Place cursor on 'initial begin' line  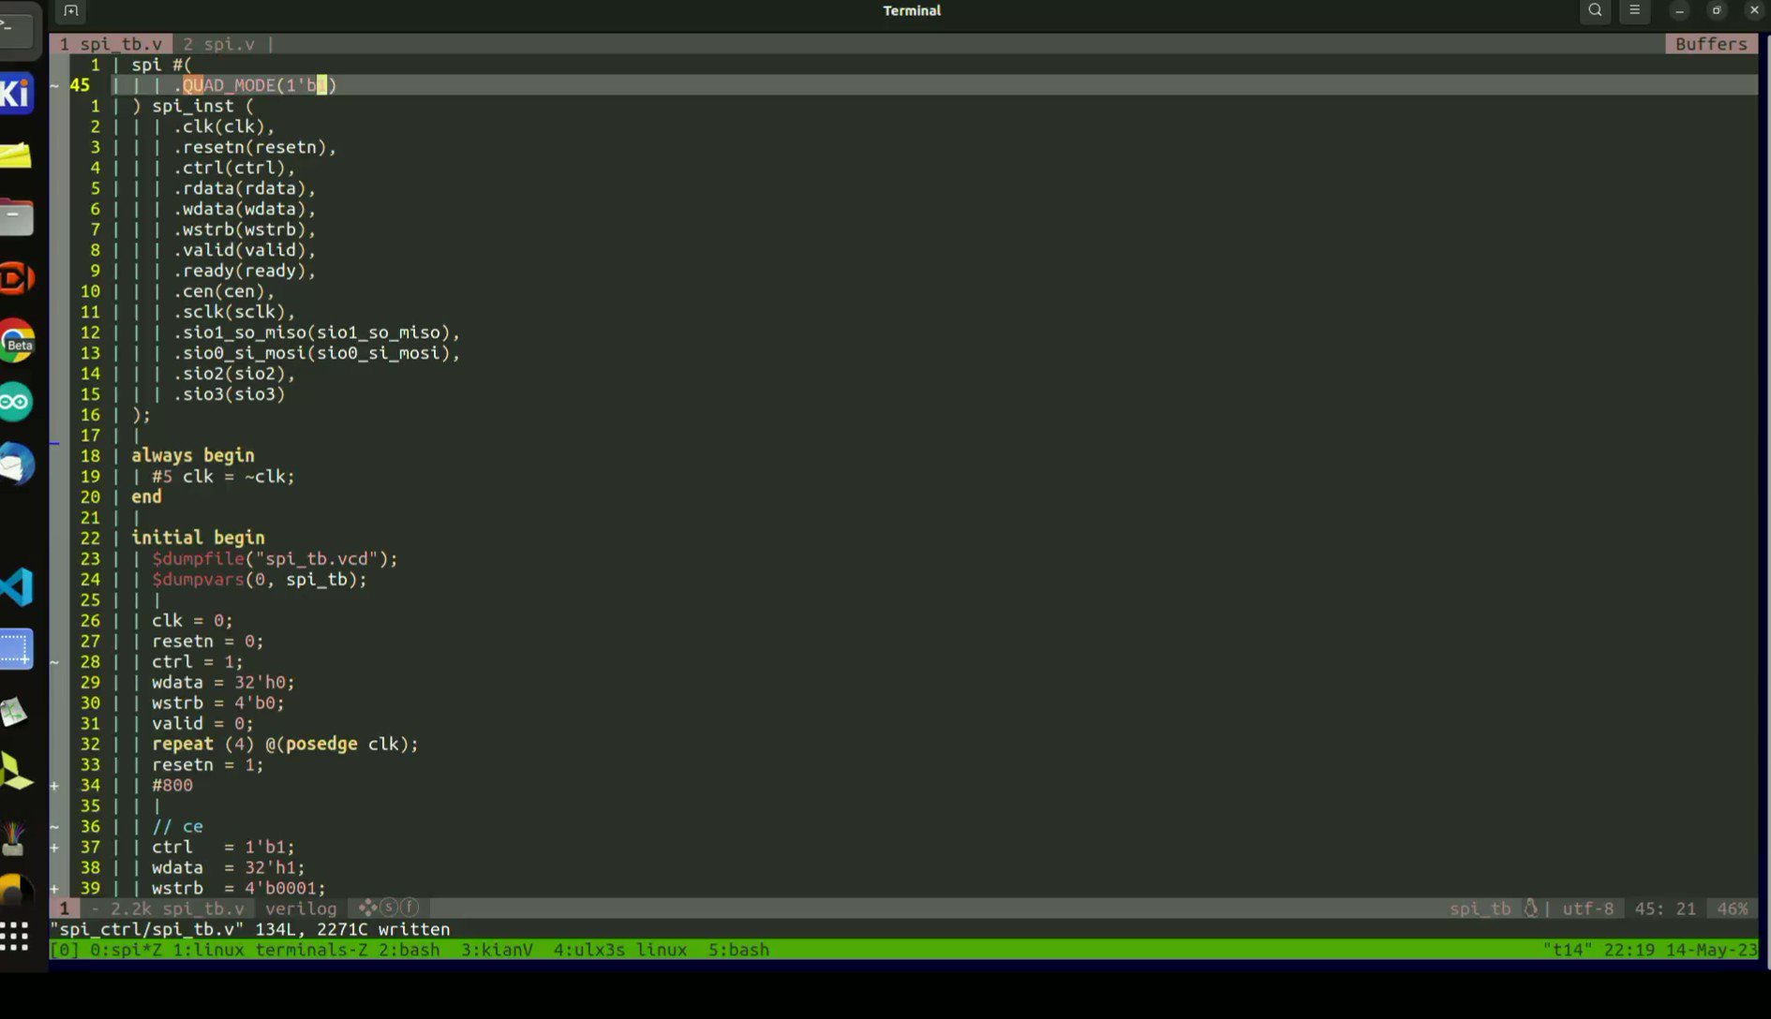(x=198, y=538)
